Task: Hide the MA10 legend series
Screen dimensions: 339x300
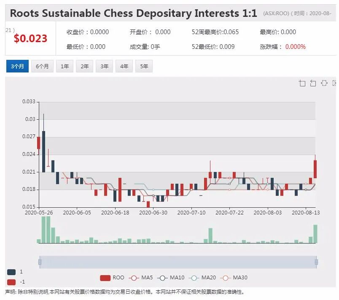Action: (171, 278)
